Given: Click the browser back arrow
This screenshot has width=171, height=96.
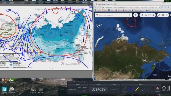Looking at the screenshot, I should click(95, 7).
